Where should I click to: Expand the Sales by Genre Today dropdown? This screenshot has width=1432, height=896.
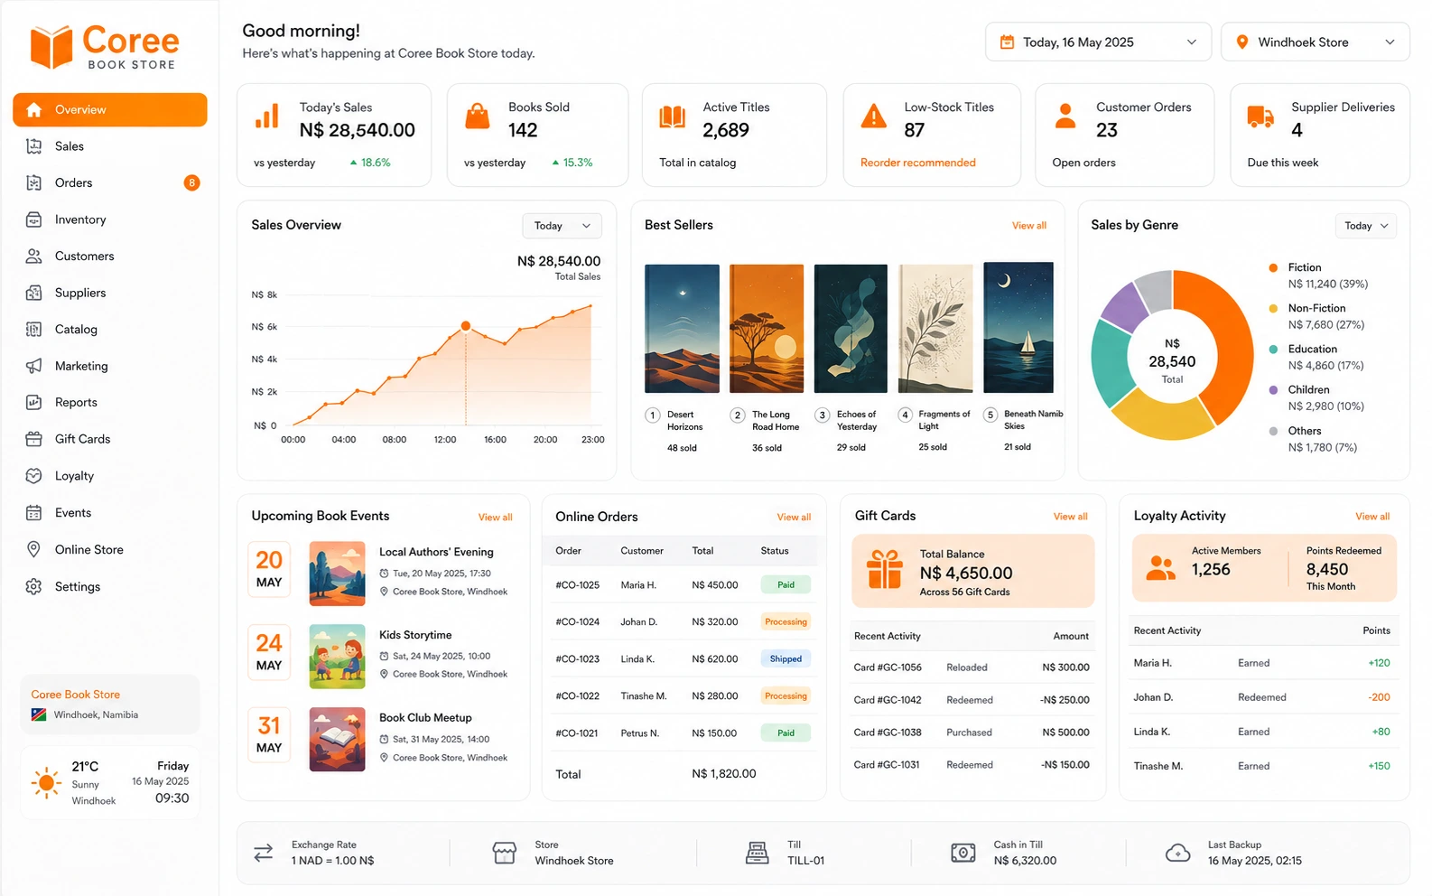pyautogui.click(x=1365, y=226)
